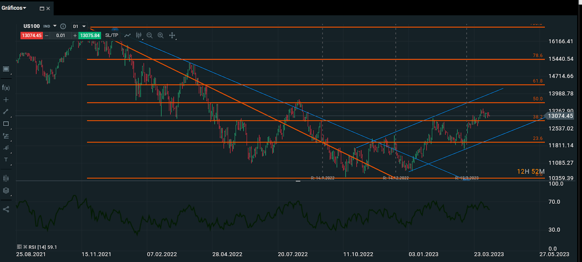Click the share chart icon
Screen dimensions: 582x262
pos(6,209)
